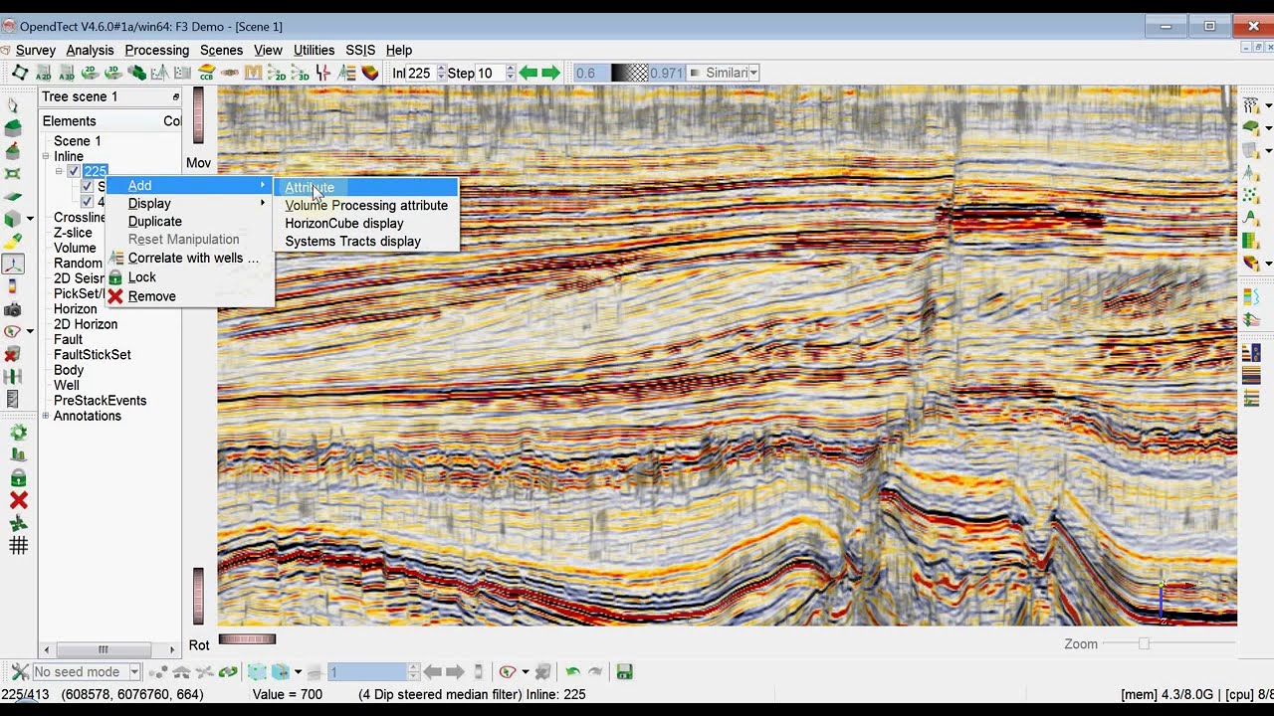Click the Step 10 spinner arrows
Viewport: 1274px width, 716px height.
(511, 73)
